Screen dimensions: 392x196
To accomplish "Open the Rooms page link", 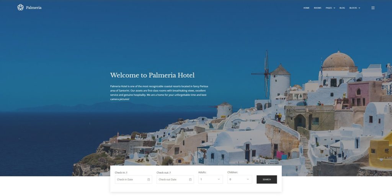I will pos(317,8).
